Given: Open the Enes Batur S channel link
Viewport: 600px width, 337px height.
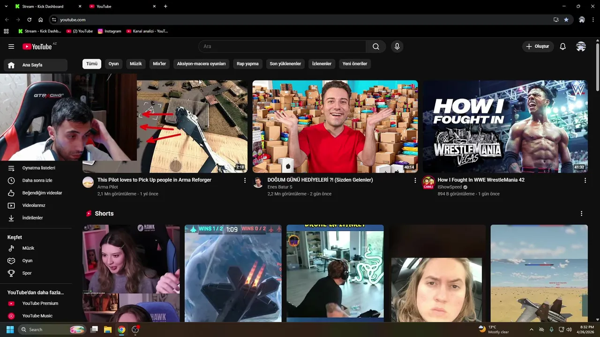Looking at the screenshot, I should [x=280, y=187].
